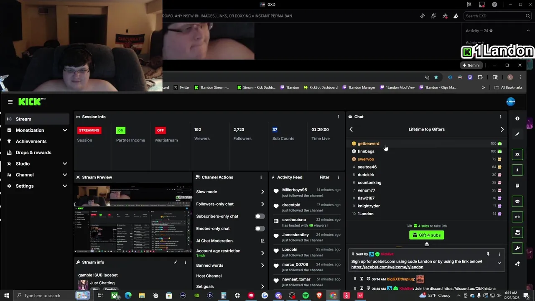Click the Stream Preview thumbnail

tap(133, 218)
